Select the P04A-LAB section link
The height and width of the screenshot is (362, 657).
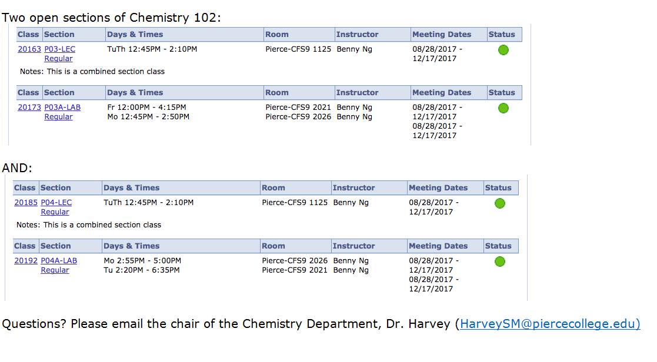pyautogui.click(x=59, y=261)
